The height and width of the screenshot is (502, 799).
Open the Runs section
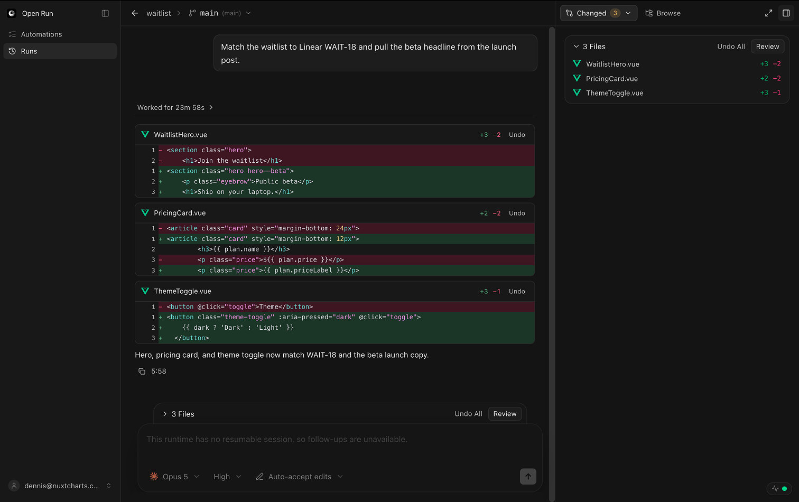click(60, 51)
